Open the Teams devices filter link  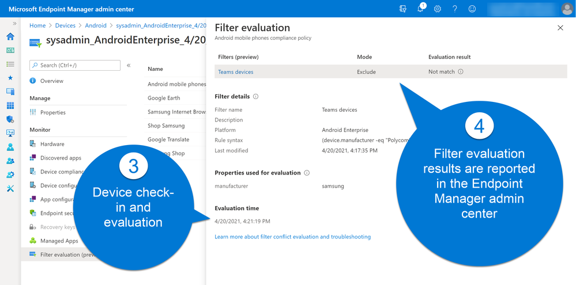click(x=235, y=72)
